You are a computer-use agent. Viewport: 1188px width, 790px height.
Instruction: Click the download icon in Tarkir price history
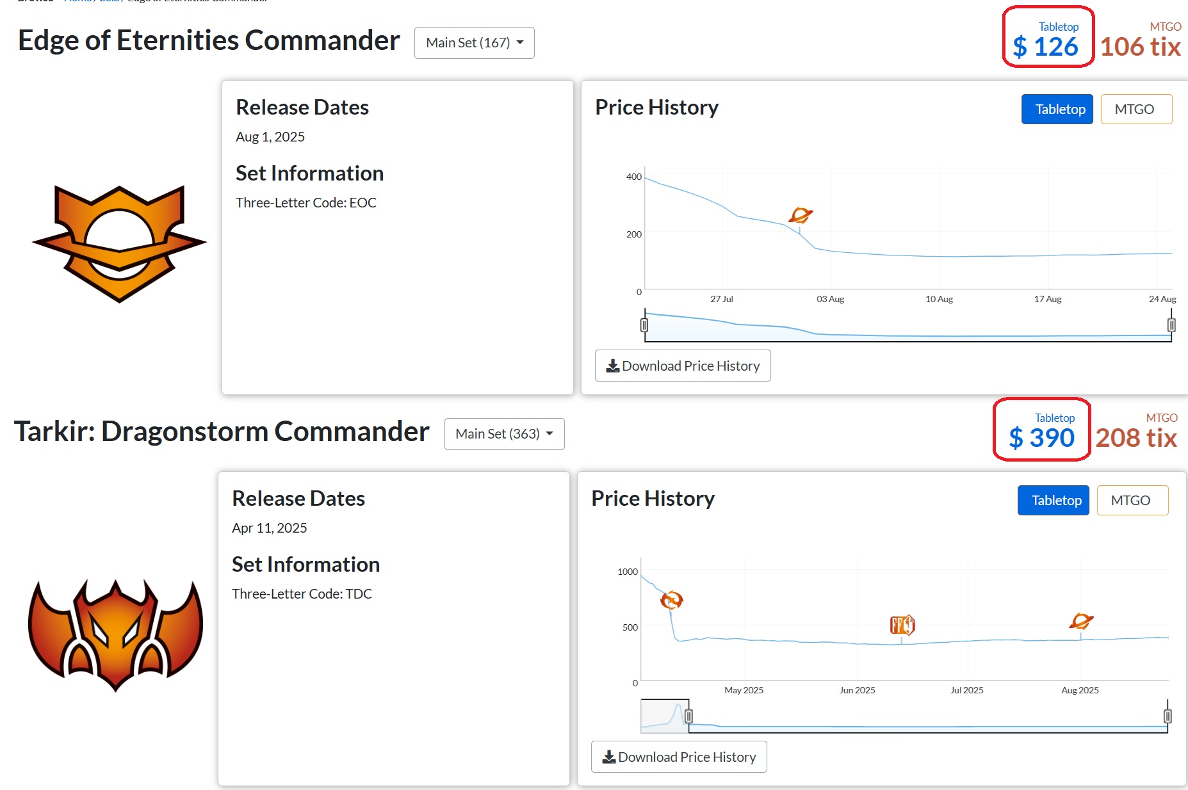(x=609, y=757)
